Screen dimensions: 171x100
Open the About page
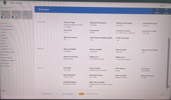[3, 91]
